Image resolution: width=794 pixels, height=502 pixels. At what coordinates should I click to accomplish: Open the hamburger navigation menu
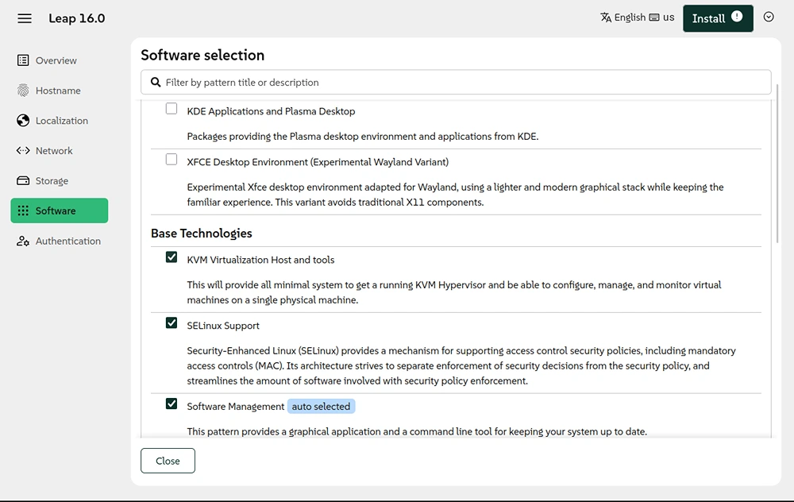click(x=25, y=19)
